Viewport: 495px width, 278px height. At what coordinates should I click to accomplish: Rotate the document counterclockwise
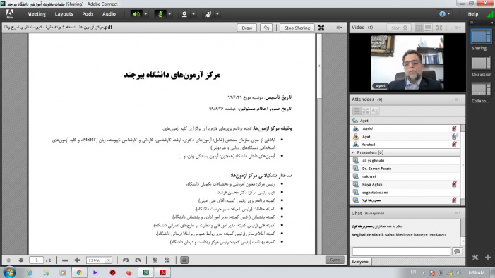pos(126,260)
